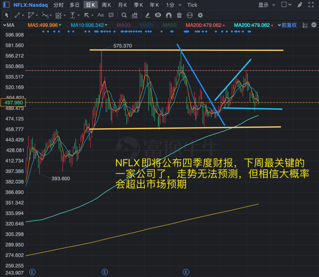Click the middle E earnings marker

pos(105,272)
